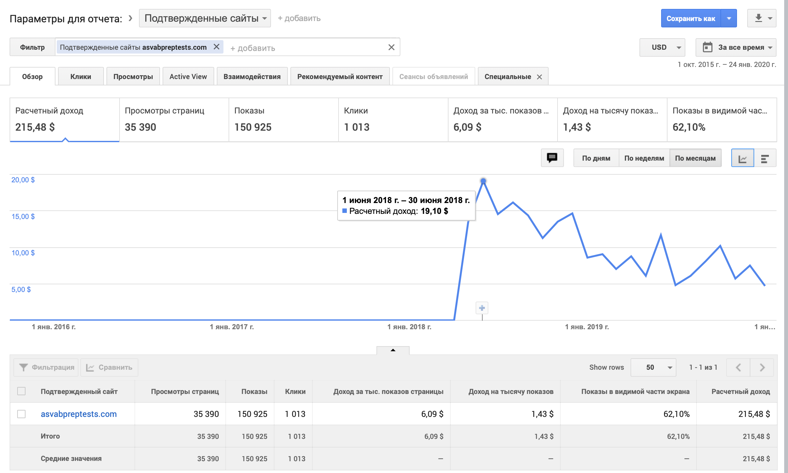Toggle the select-all header checkbox
Viewport: 788px width, 473px height.
(21, 391)
